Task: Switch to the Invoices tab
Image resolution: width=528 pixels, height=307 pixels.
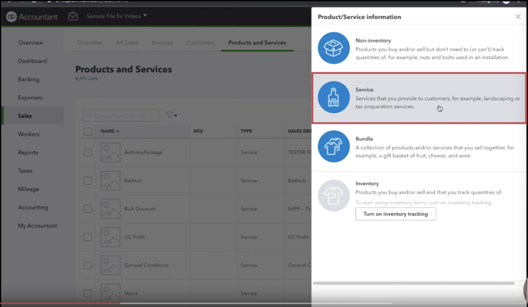Action: 162,43
